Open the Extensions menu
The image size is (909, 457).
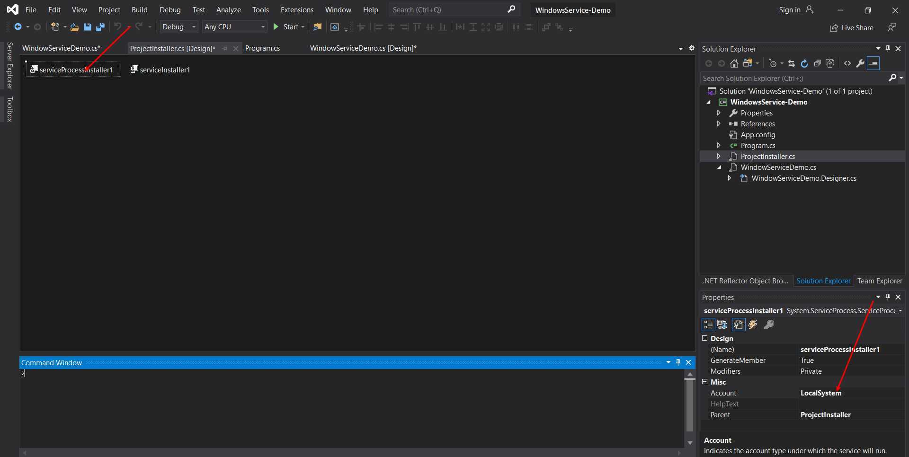[297, 9]
